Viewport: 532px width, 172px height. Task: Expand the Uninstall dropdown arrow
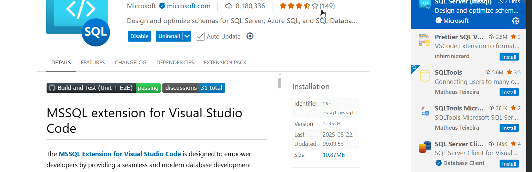(187, 36)
